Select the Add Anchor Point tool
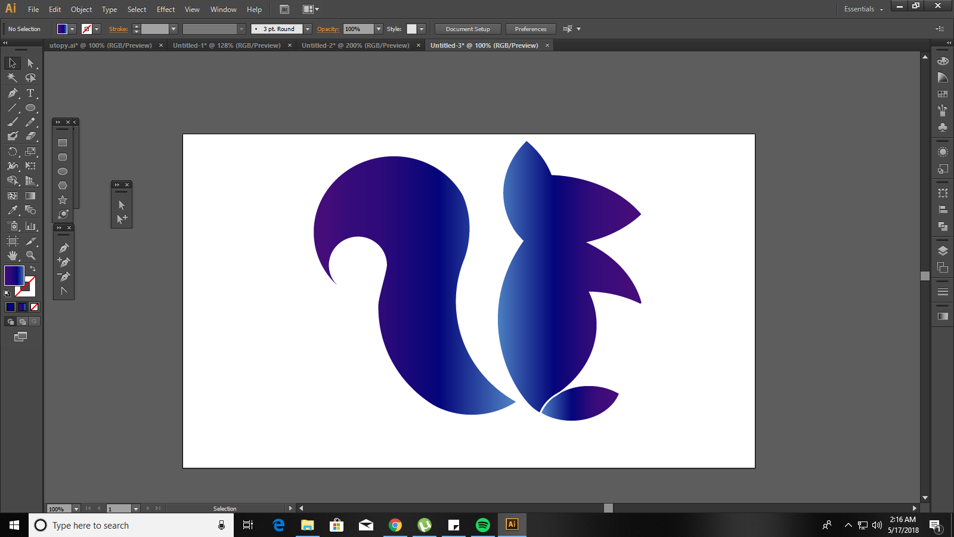Screen dimensions: 954x537 pyautogui.click(x=64, y=262)
